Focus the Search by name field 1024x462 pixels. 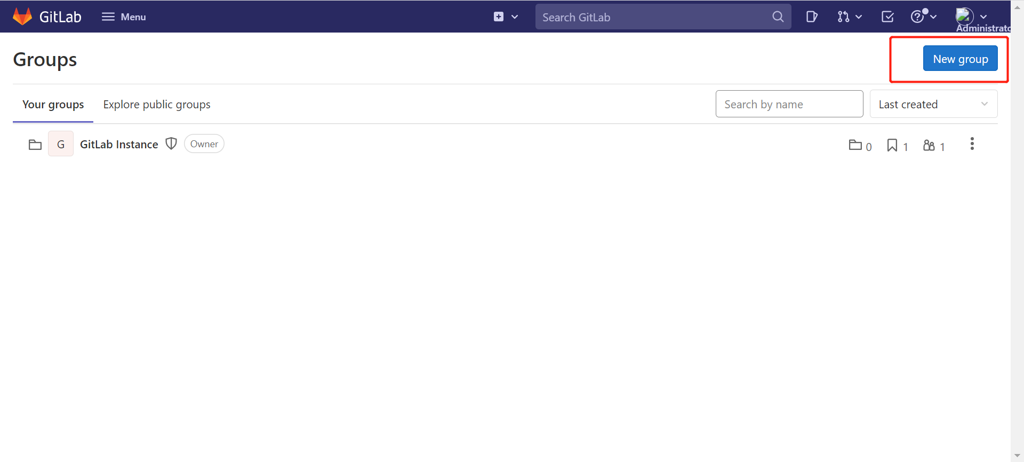(x=789, y=104)
